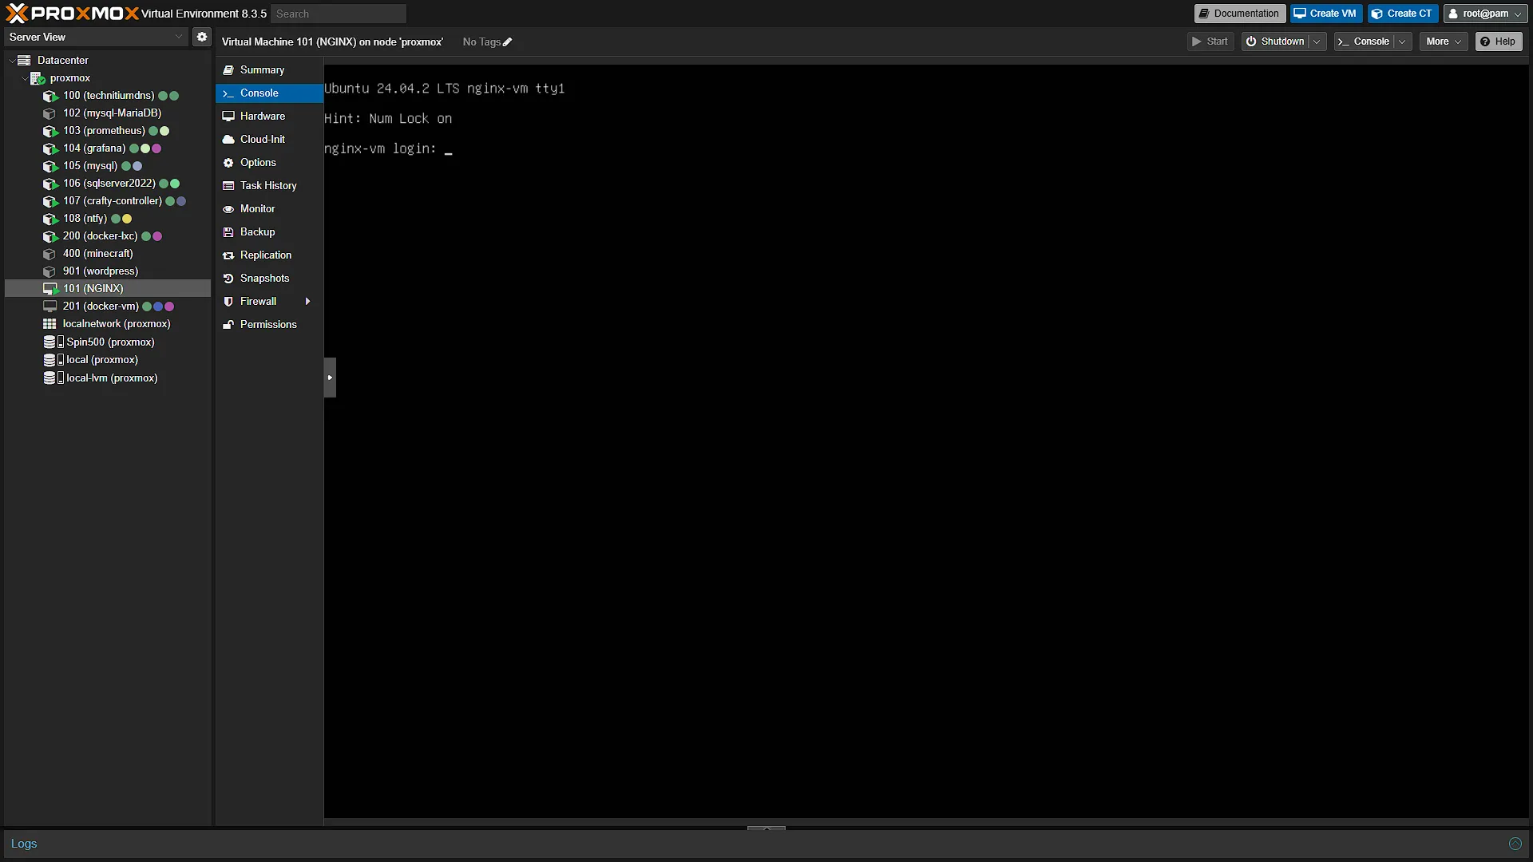The width and height of the screenshot is (1533, 862).
Task: Open the VM Options page
Action: 269,163
